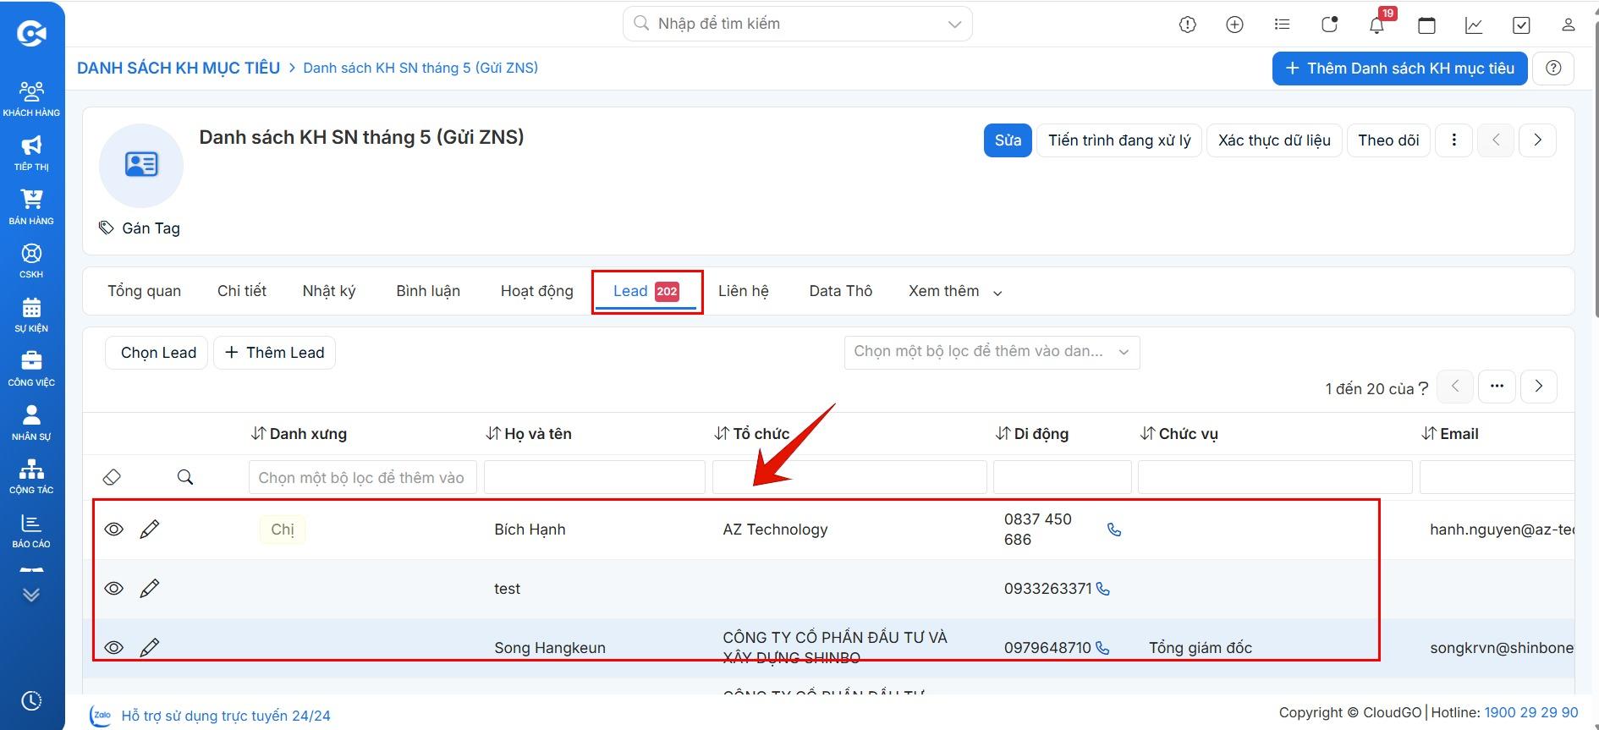Screen dimensions: 1599x730
Task: Edit the Song Hangkeun lead row
Action: (150, 648)
